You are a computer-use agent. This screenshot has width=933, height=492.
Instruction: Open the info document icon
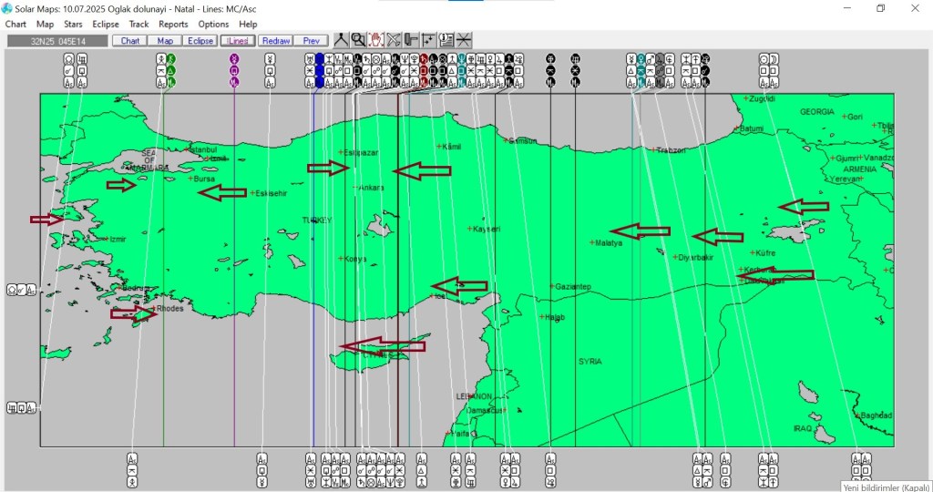446,39
